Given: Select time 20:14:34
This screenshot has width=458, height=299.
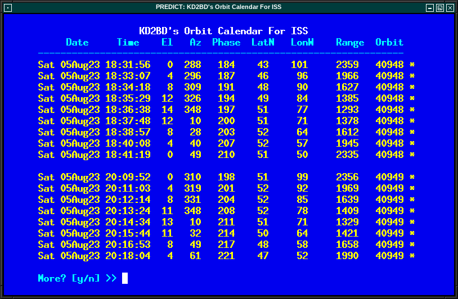Looking at the screenshot, I should [x=128, y=221].
